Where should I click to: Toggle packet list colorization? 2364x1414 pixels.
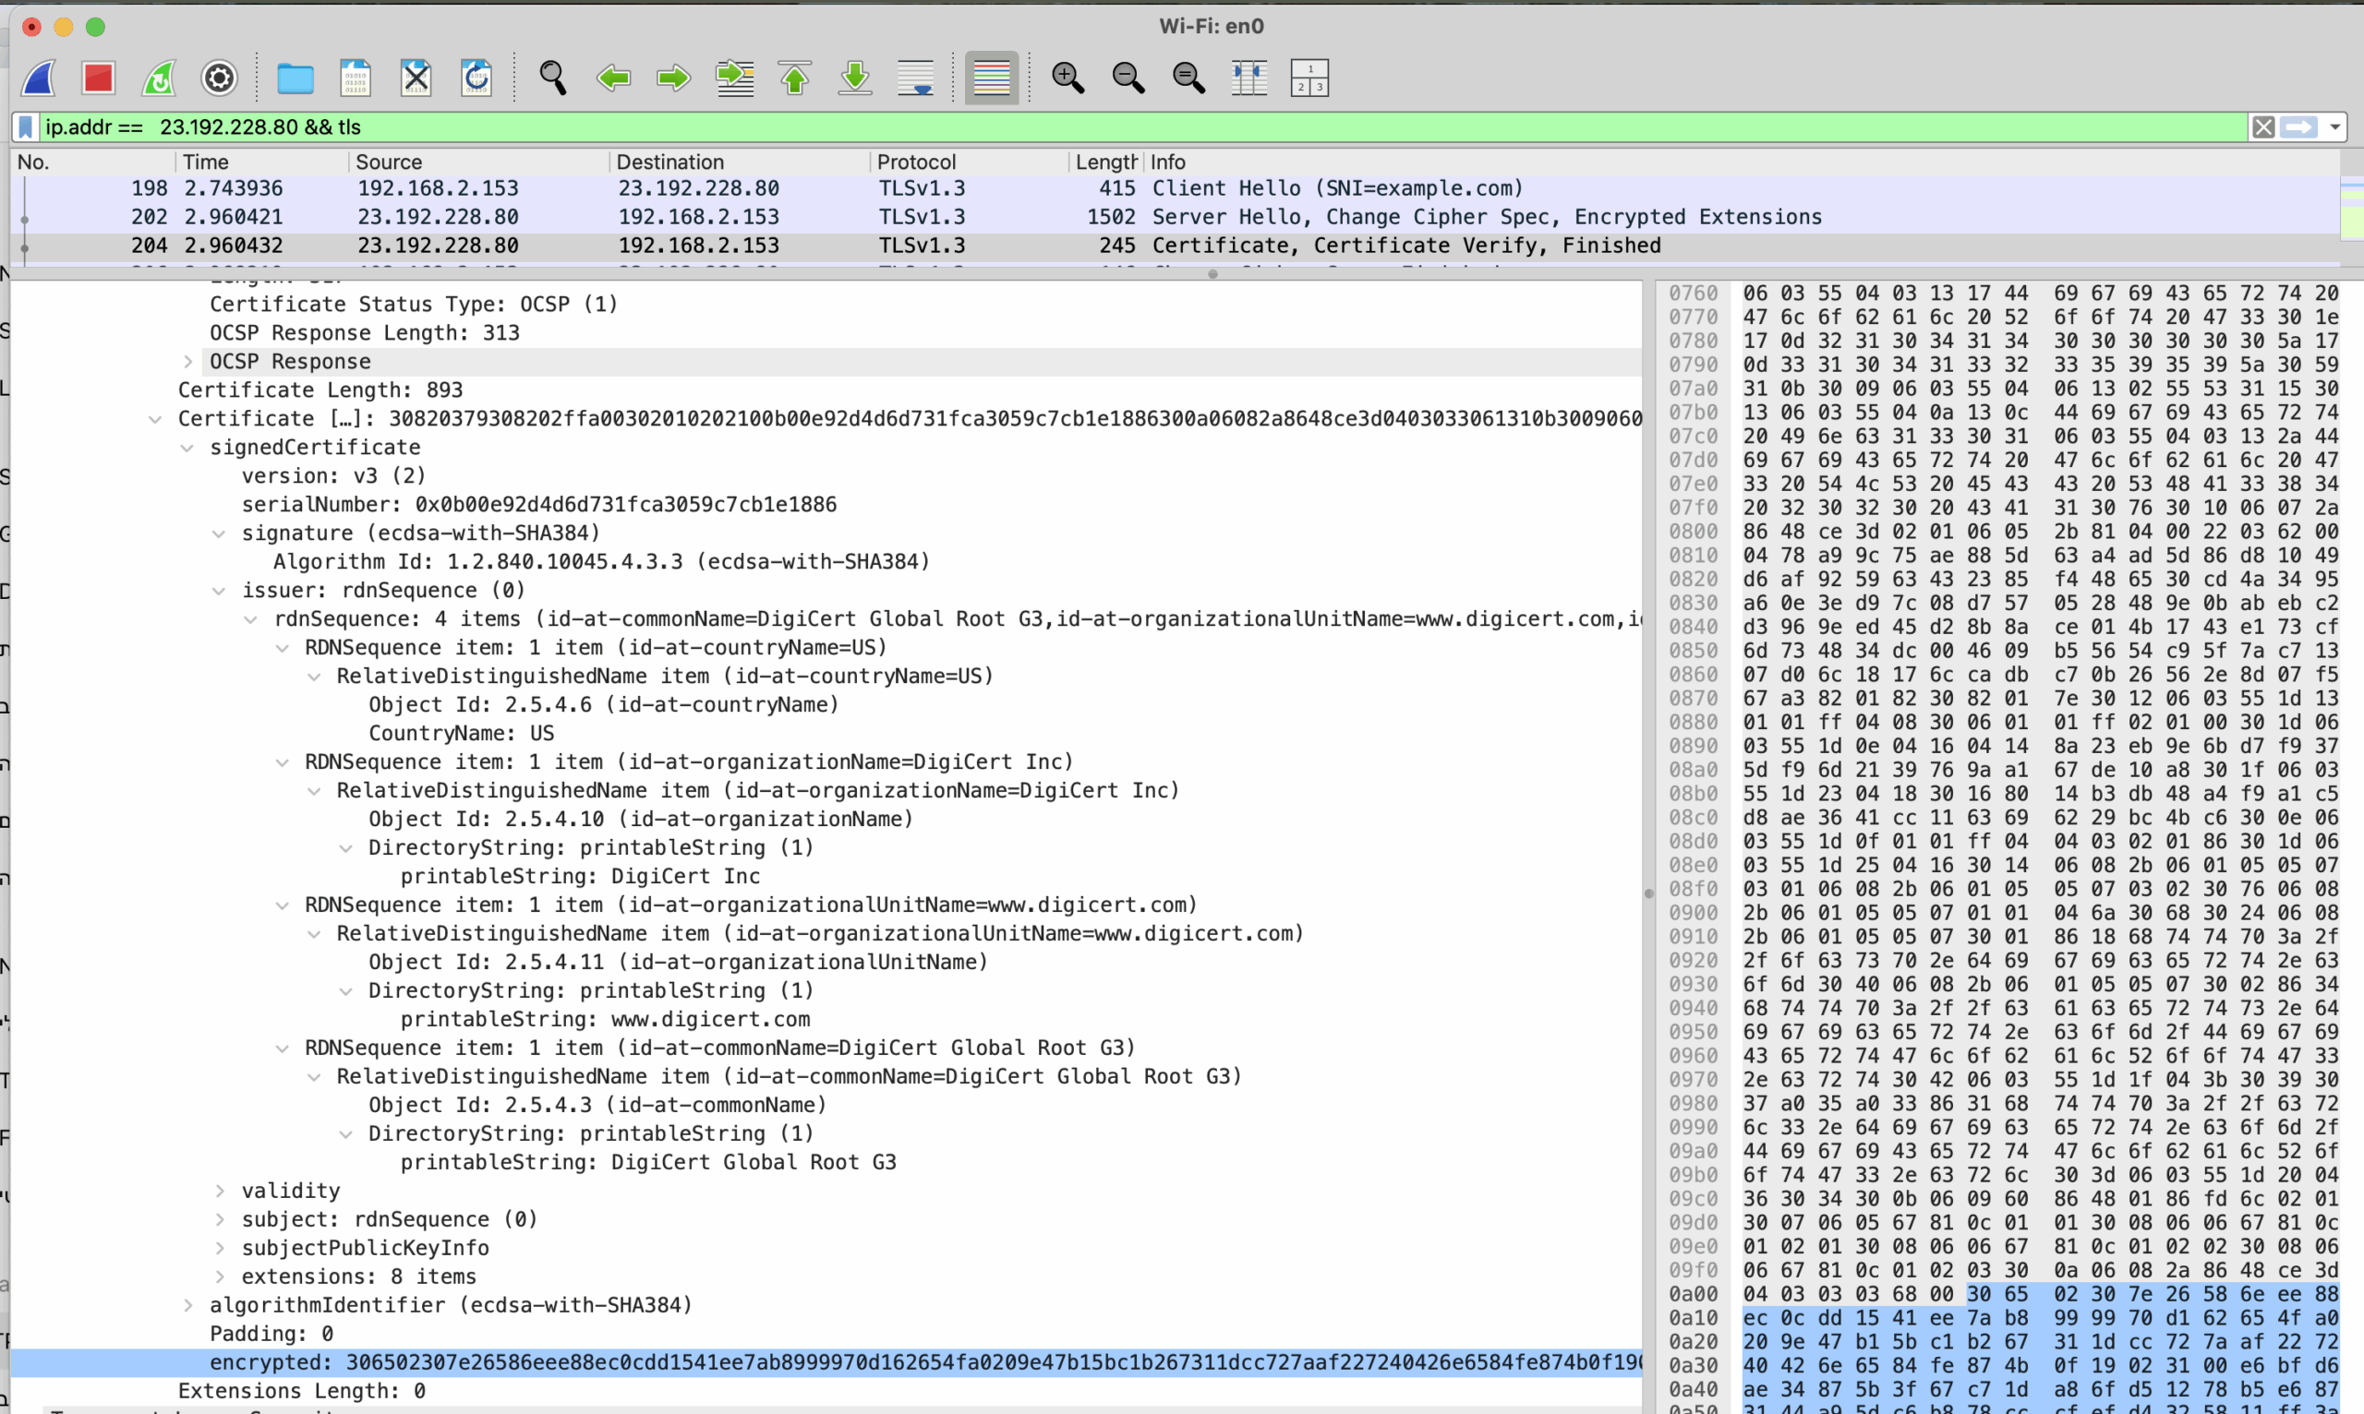click(x=992, y=78)
